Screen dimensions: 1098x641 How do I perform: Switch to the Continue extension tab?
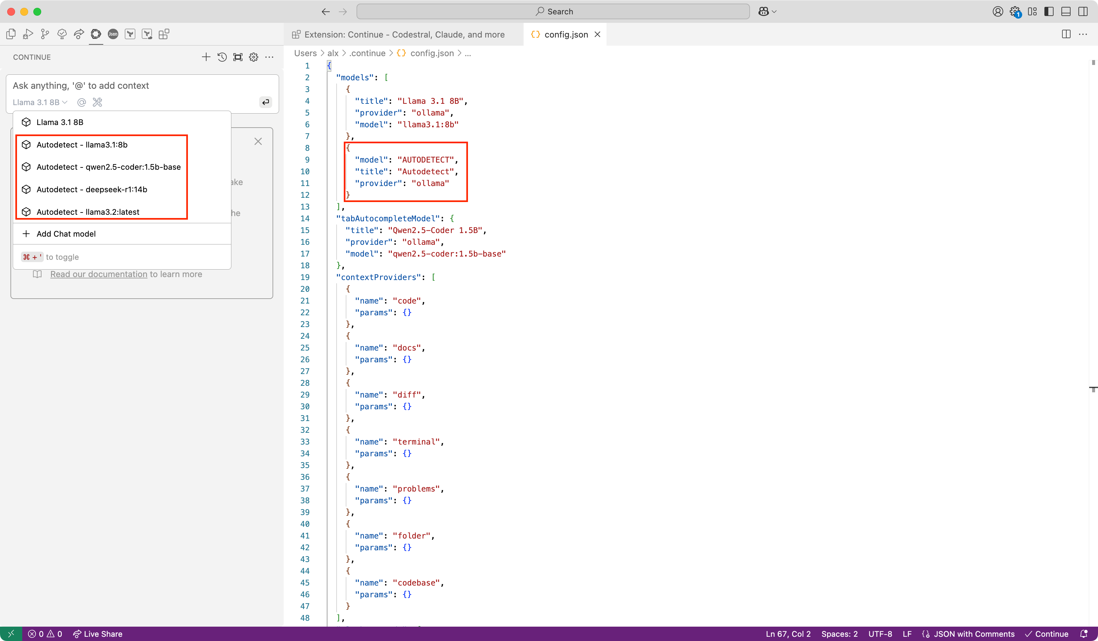(x=404, y=34)
